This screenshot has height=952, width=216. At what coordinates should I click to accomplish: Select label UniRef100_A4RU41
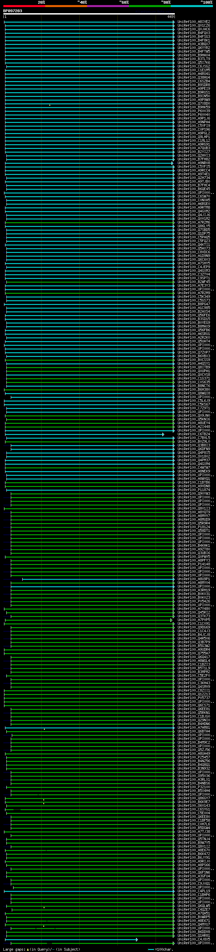point(193,74)
